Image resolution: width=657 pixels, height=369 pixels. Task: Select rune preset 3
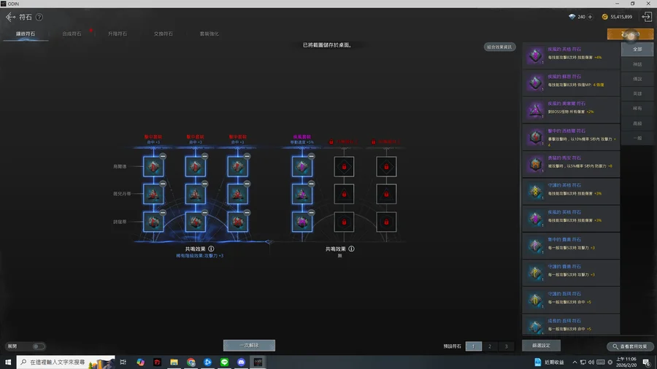tap(506, 346)
